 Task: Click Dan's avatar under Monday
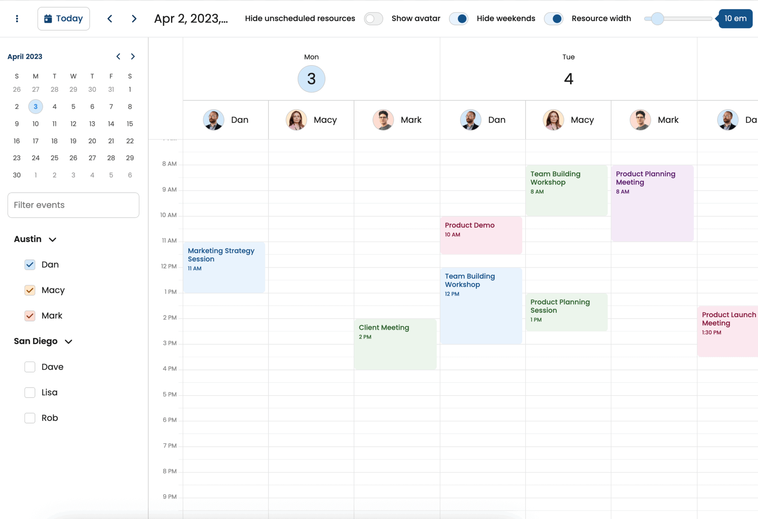pyautogui.click(x=214, y=120)
